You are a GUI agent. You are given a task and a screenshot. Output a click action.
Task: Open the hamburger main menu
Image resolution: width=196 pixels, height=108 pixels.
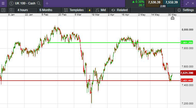(x=3, y=3)
